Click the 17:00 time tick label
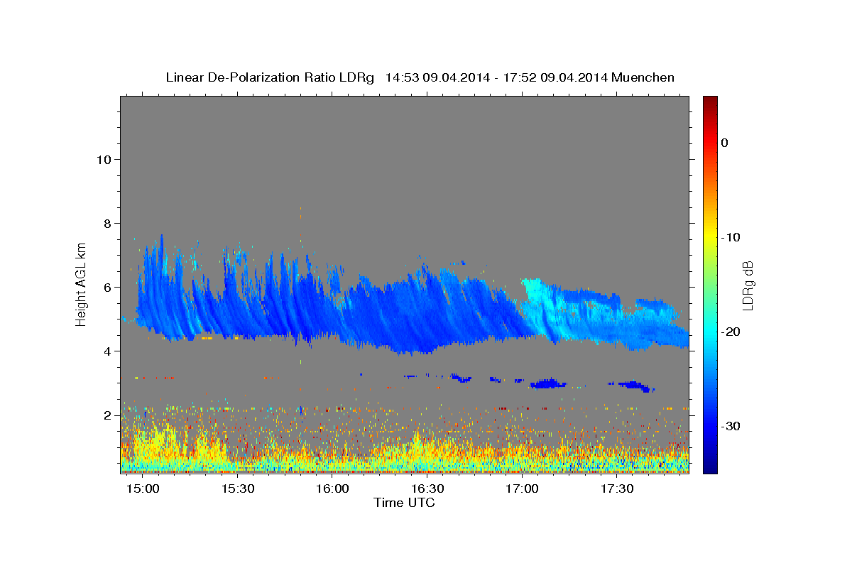The height and width of the screenshot is (568, 852). [x=522, y=488]
